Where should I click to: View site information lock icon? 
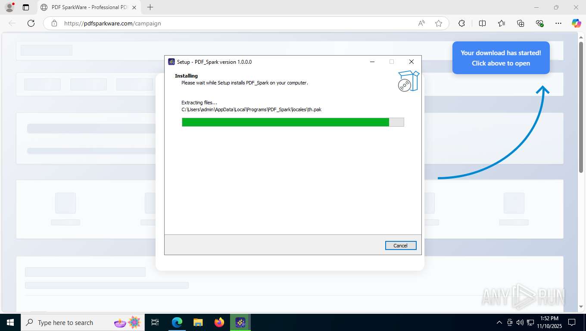tap(54, 23)
